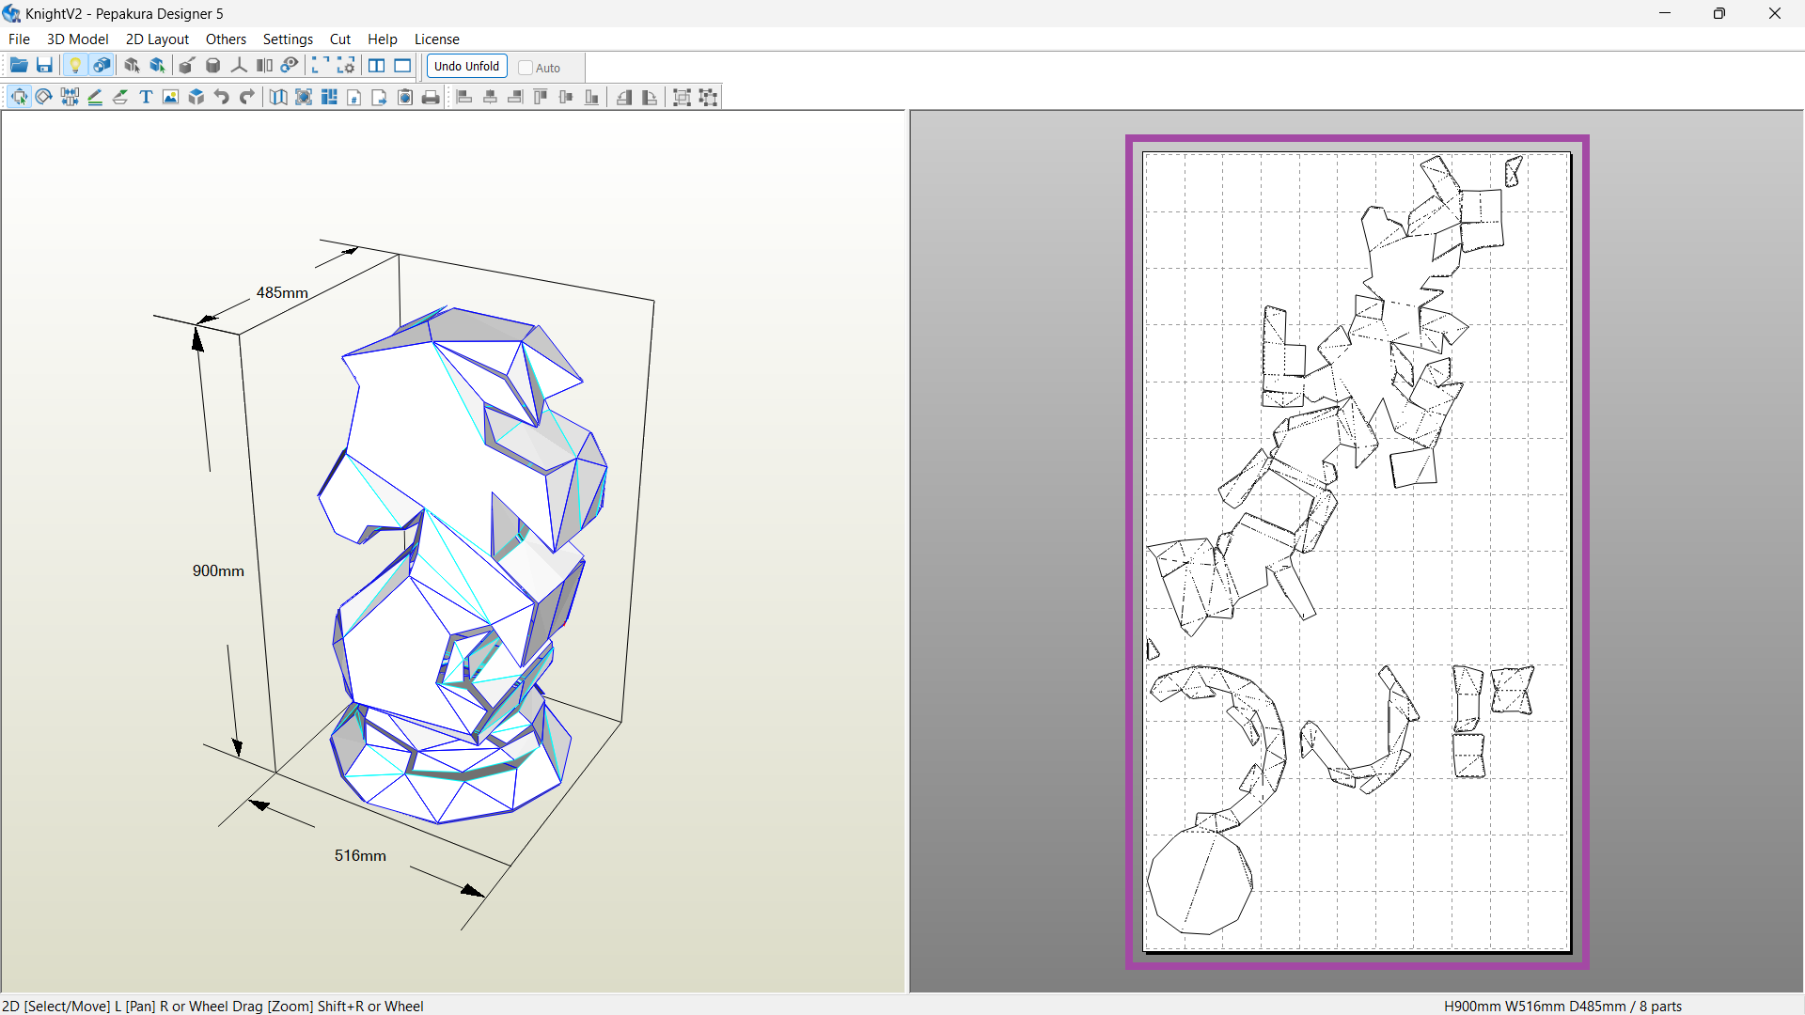The height and width of the screenshot is (1015, 1805).
Task: Expand the Settings menu
Action: pyautogui.click(x=288, y=39)
